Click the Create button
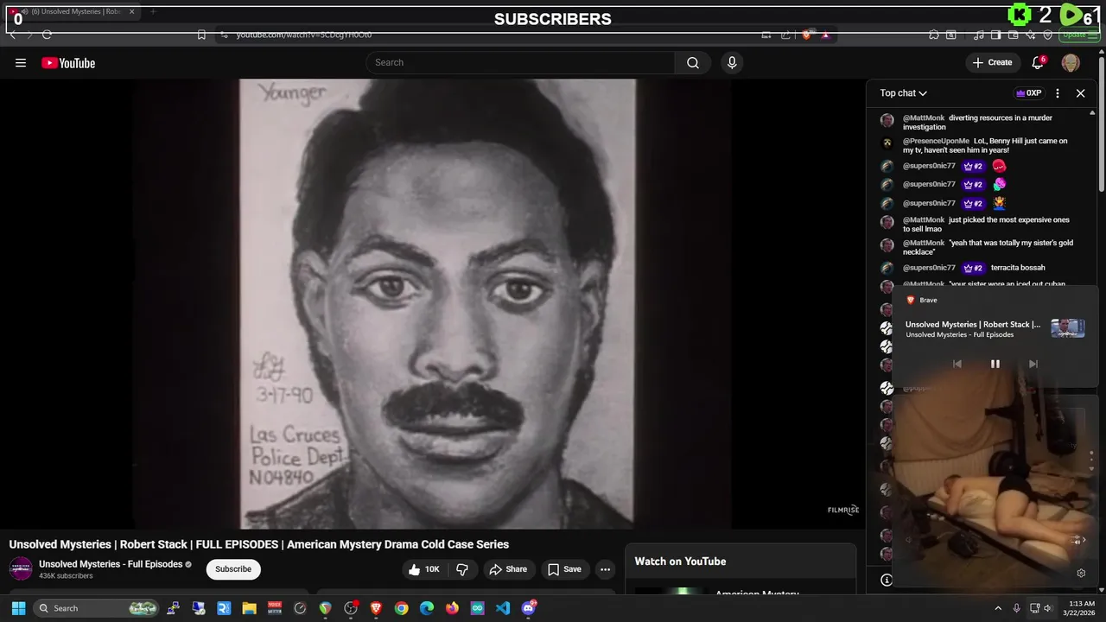Screen dimensions: 1106x622 992,62
